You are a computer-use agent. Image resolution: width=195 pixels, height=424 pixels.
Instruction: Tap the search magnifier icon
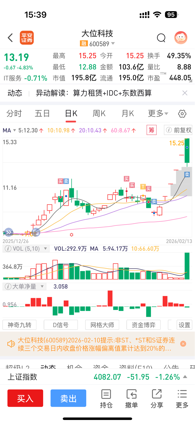coord(161,38)
